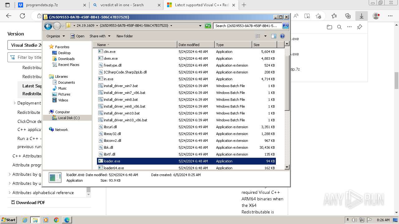
Task: Switch to vcredist all in one Search tab
Action: pos(126,5)
